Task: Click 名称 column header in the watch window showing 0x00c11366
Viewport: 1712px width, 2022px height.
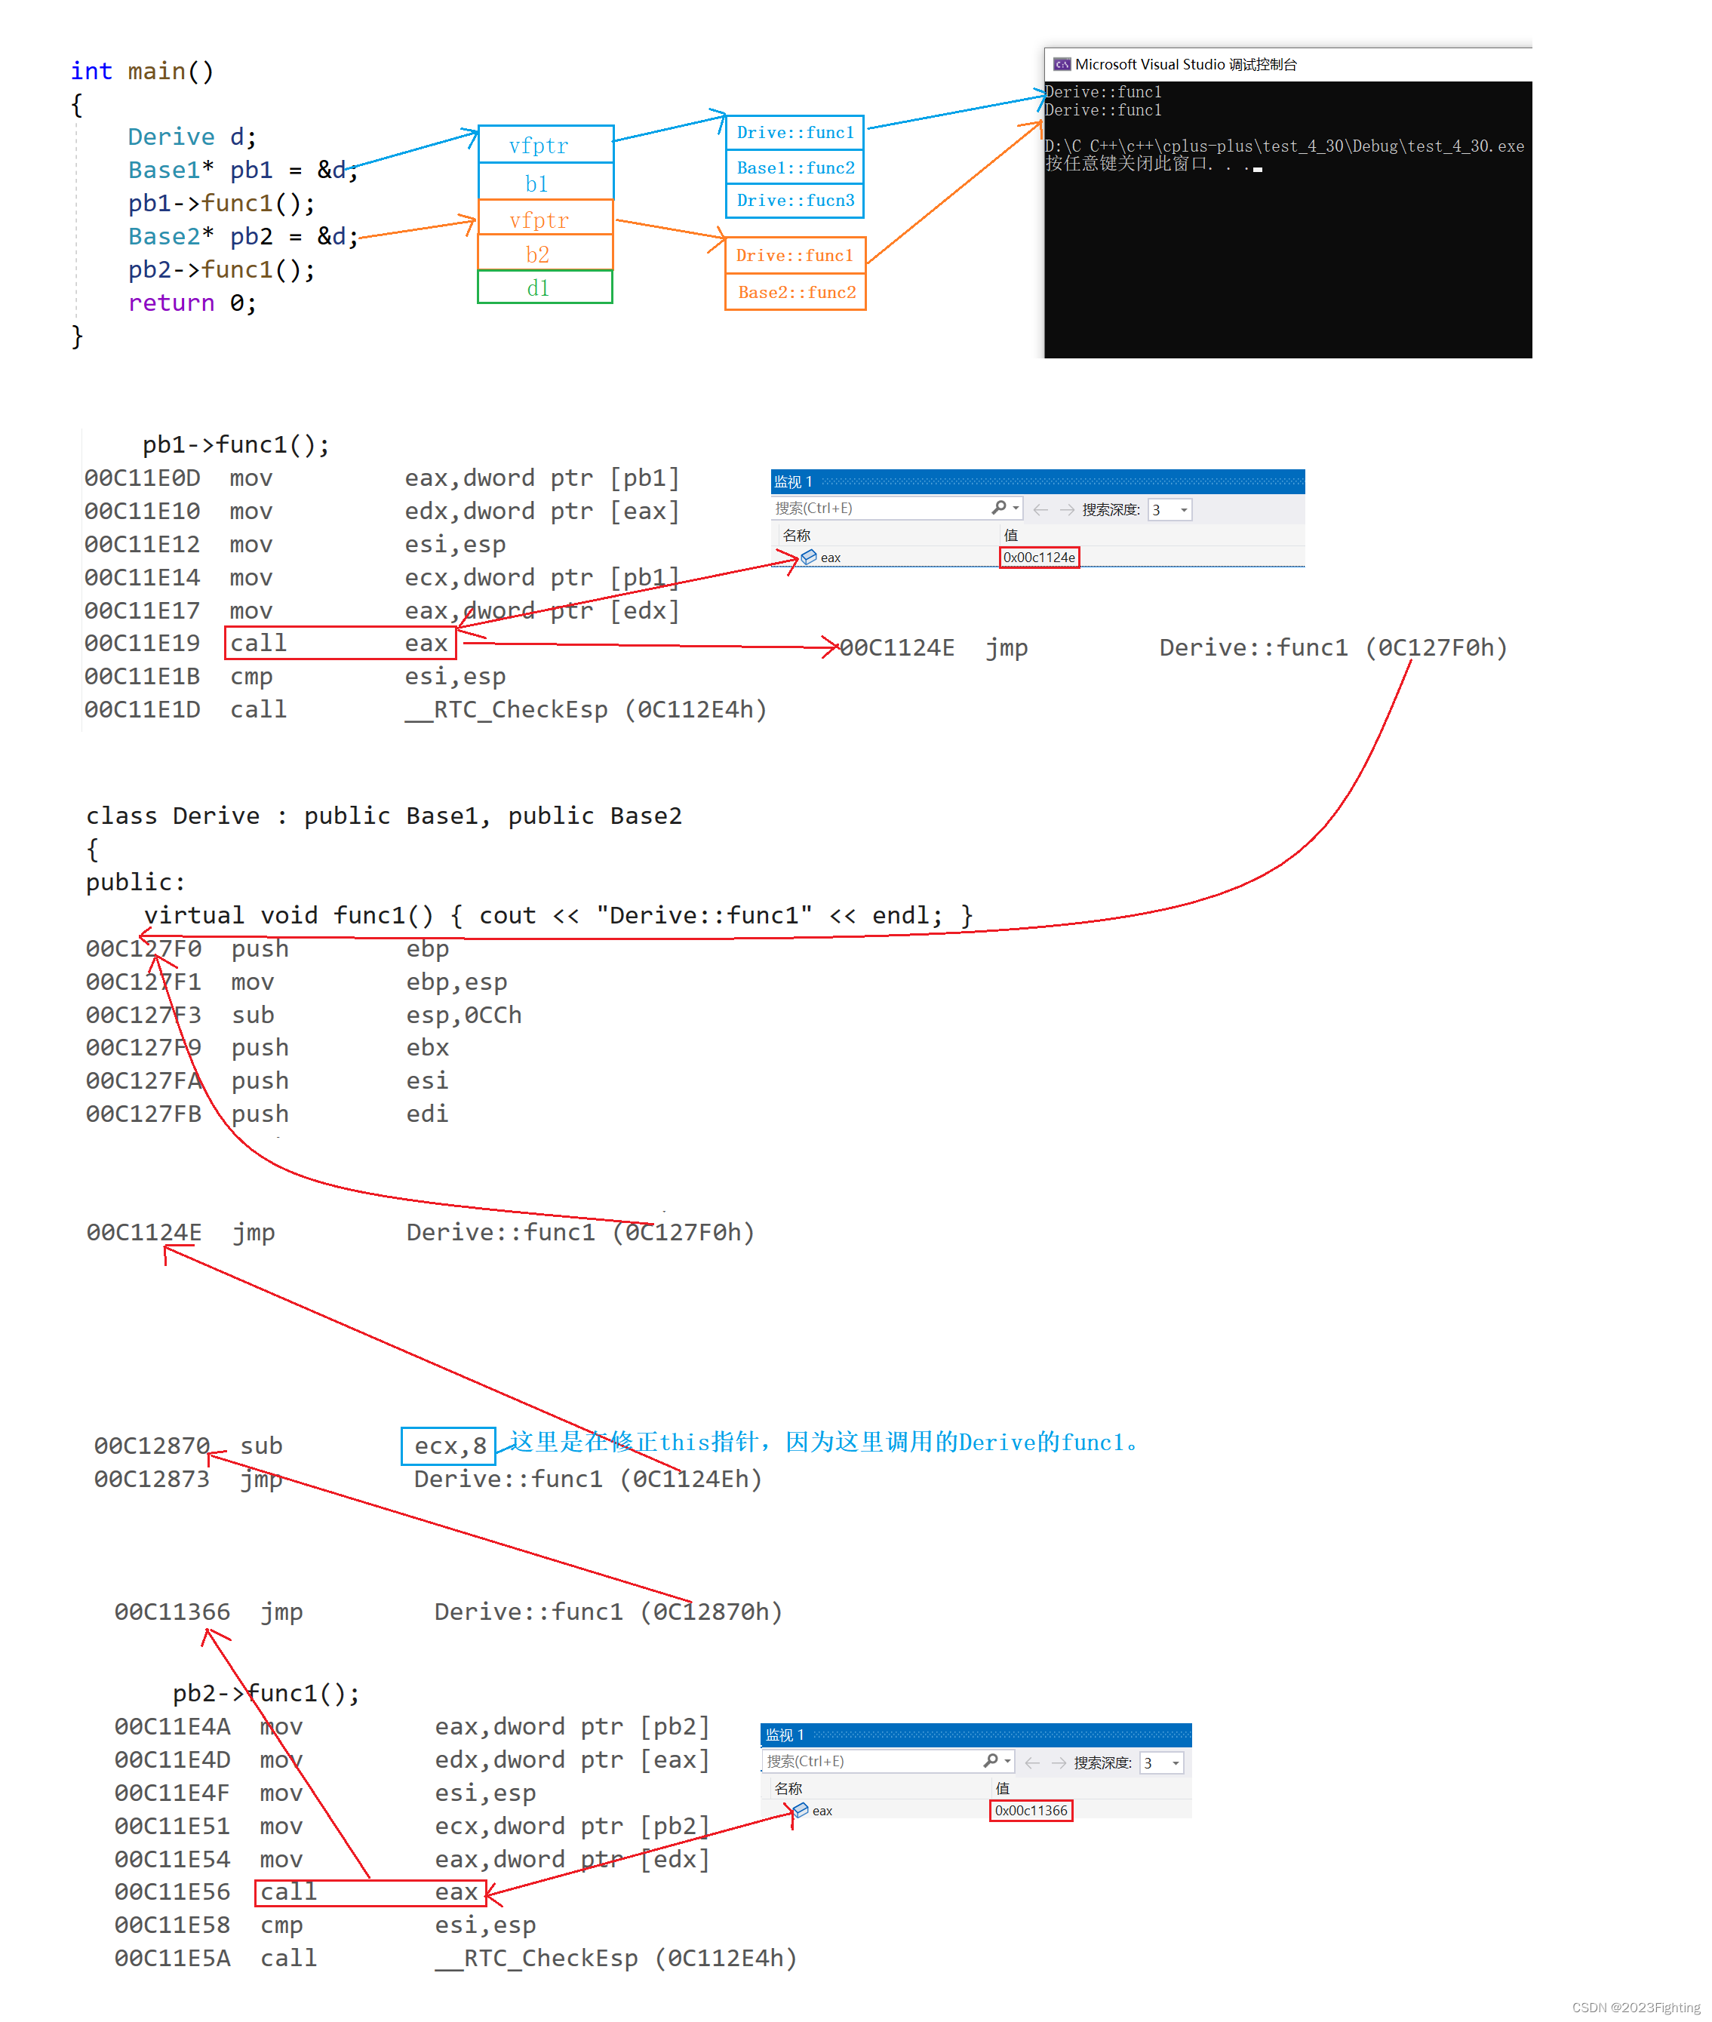Action: (x=788, y=1787)
